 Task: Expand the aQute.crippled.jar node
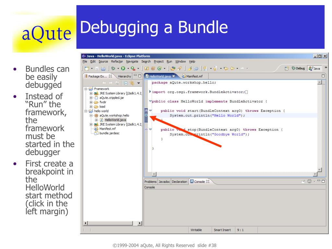(91, 98)
